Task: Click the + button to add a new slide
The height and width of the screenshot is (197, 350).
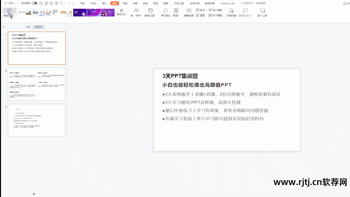Action: point(34,193)
